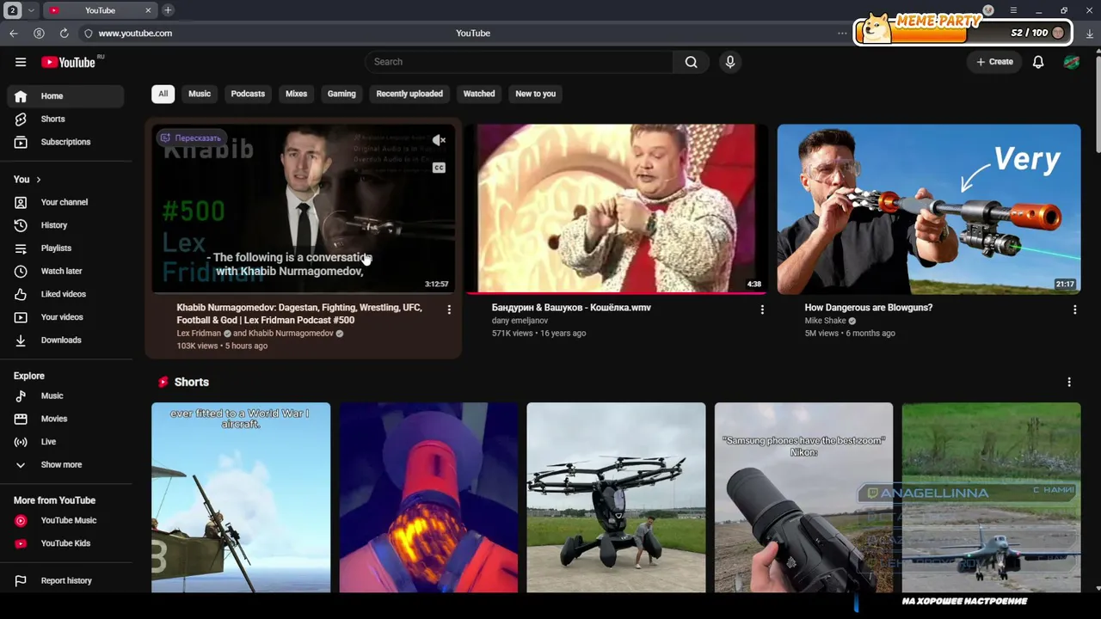Open Your videos
Screen dimensions: 1101x619
pyautogui.click(x=65, y=317)
